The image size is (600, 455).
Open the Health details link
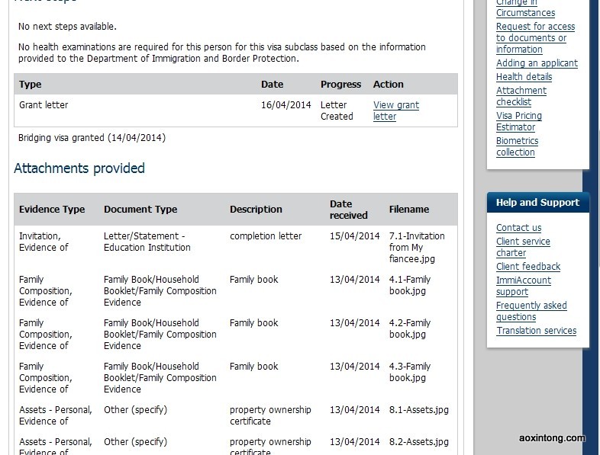524,77
